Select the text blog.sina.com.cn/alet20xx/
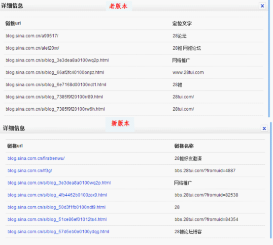Screen dimensions: 273x245 (33, 48)
